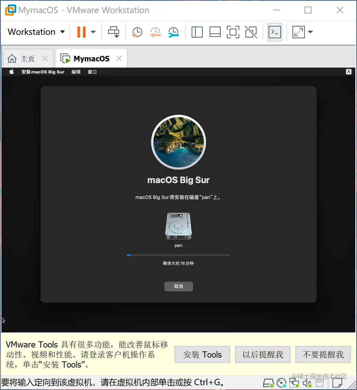This screenshot has height=390, width=357.
Task: Open the 编辑 menu
Action: pyautogui.click(x=76, y=72)
